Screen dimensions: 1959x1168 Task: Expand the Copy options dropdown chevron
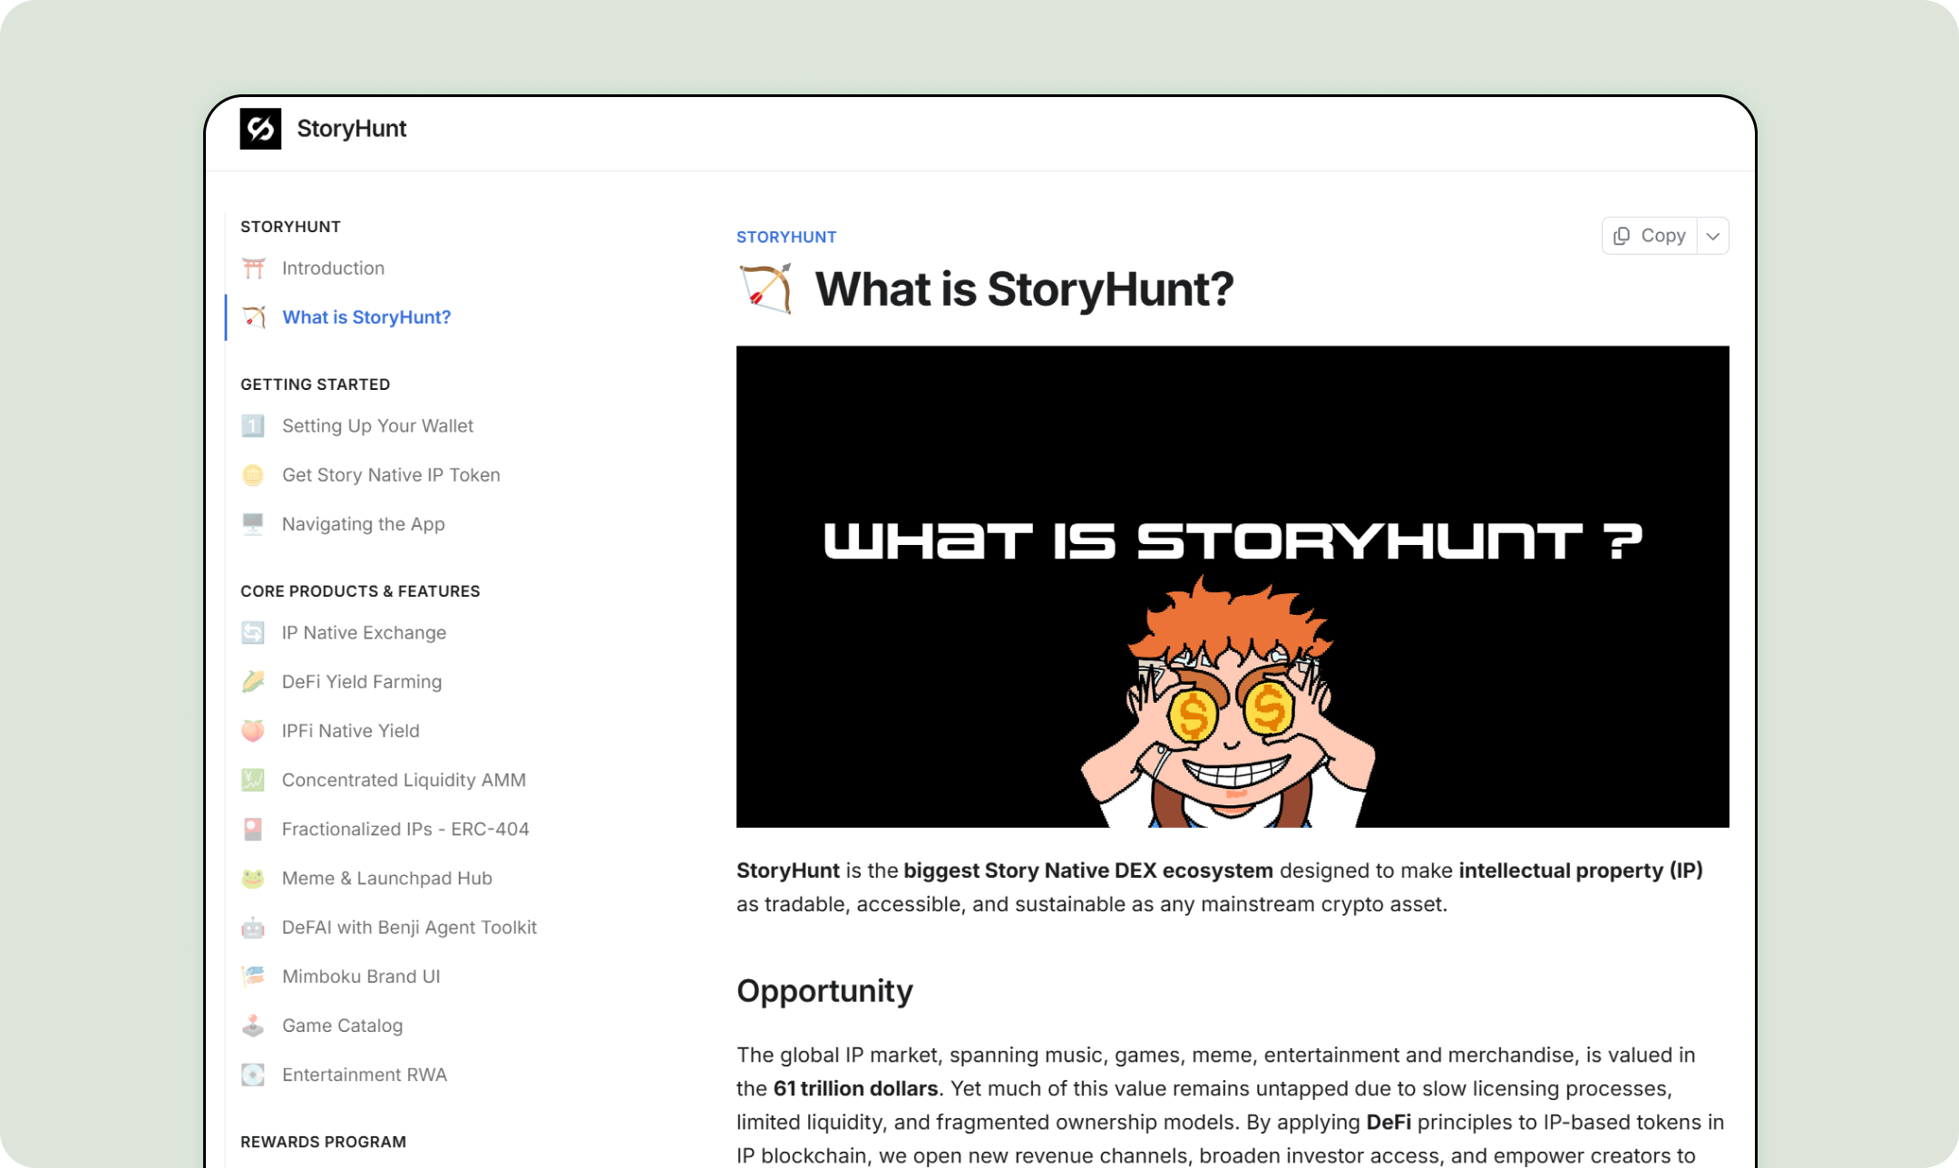(1713, 236)
